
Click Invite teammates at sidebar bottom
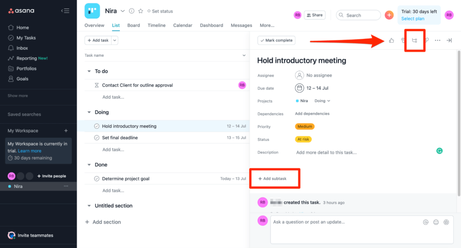pos(30,235)
